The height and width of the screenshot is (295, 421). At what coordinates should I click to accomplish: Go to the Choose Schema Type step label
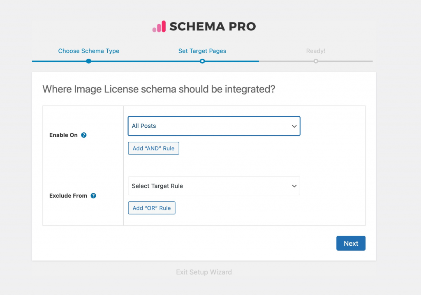[89, 51]
